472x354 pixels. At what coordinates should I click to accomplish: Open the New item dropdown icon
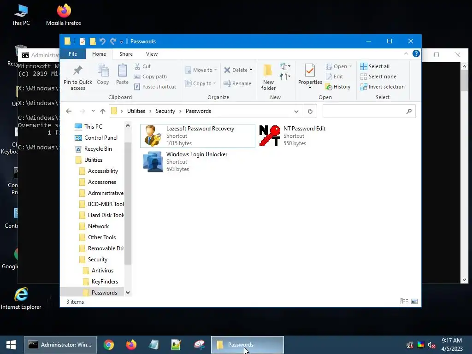pos(285,66)
